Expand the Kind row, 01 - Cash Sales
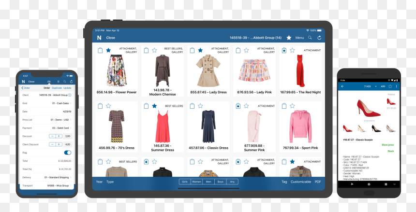Viewport: 416px width, 212px height. click(x=47, y=103)
